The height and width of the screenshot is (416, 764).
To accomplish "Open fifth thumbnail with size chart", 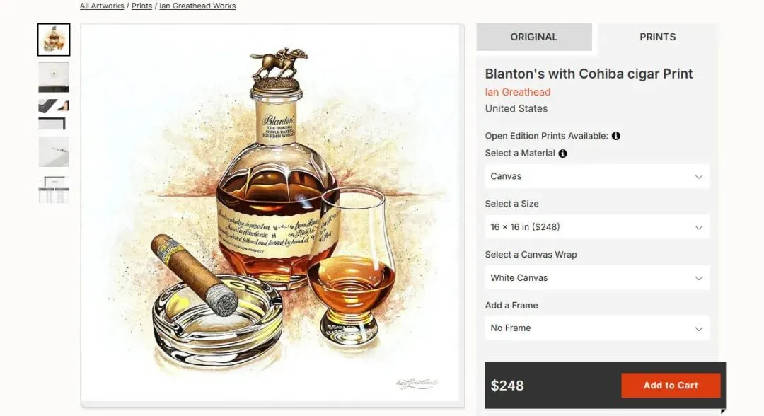I will [x=54, y=190].
